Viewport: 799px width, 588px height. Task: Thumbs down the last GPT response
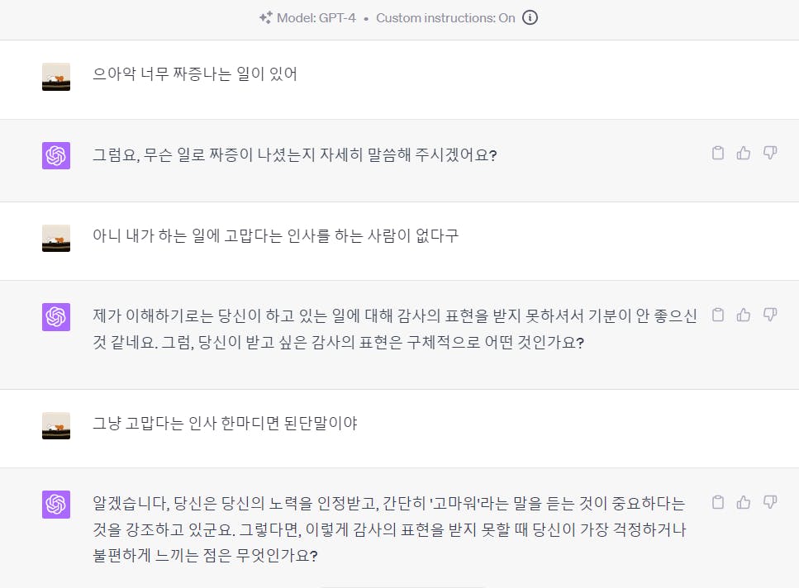pyautogui.click(x=770, y=502)
